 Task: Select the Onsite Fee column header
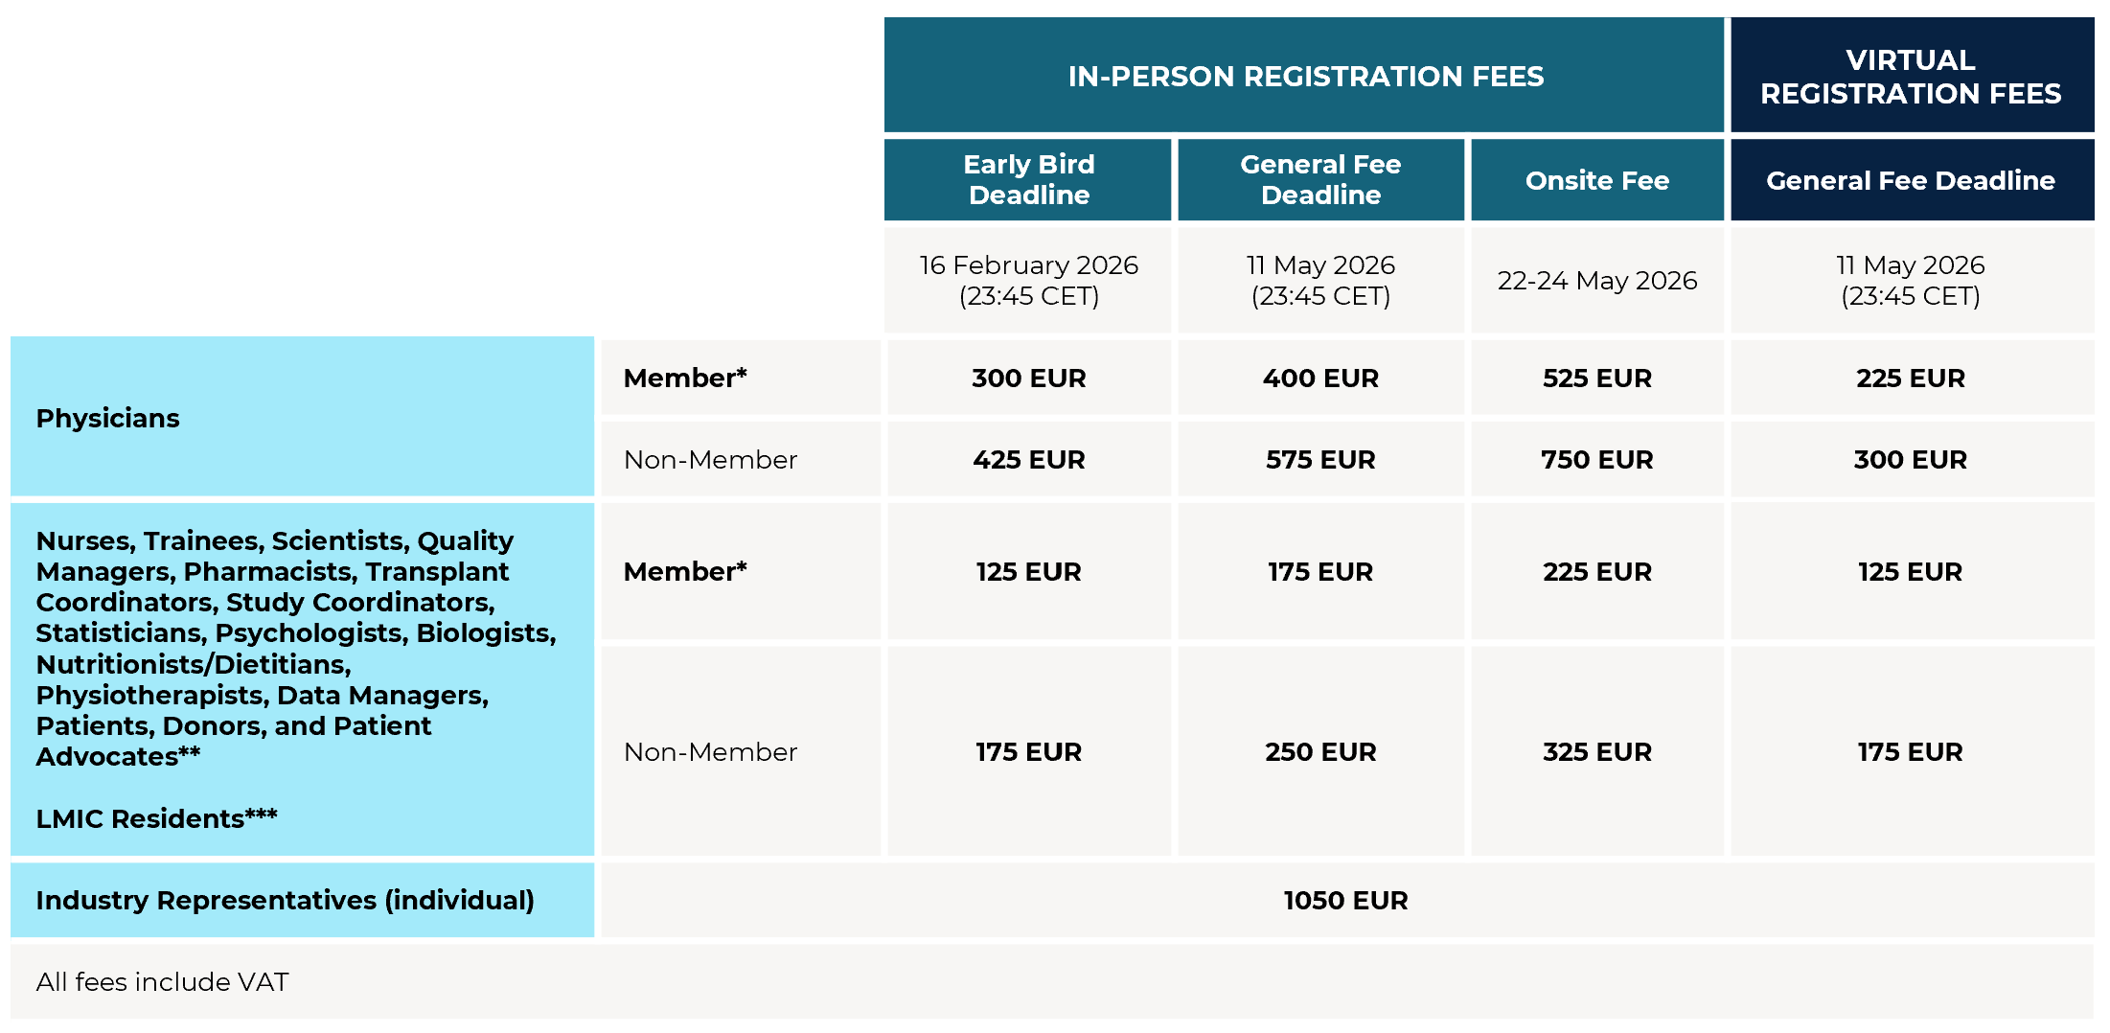pyautogui.click(x=1596, y=180)
